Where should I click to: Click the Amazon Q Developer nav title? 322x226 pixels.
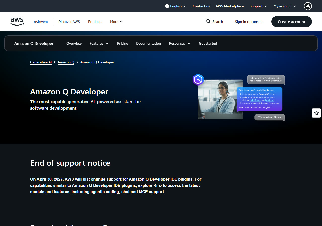click(x=34, y=43)
